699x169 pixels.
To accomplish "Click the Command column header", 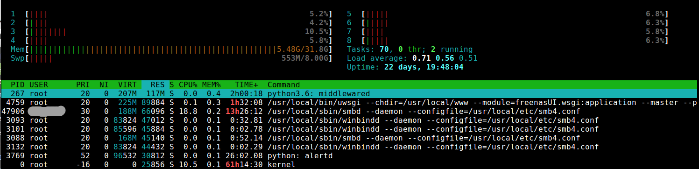I will coord(283,85).
